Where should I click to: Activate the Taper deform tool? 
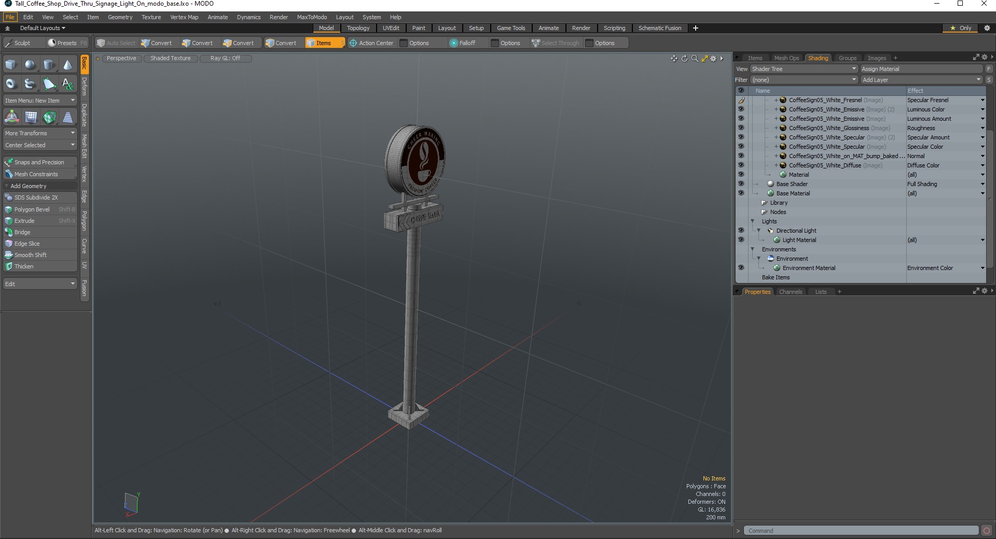pos(68,118)
